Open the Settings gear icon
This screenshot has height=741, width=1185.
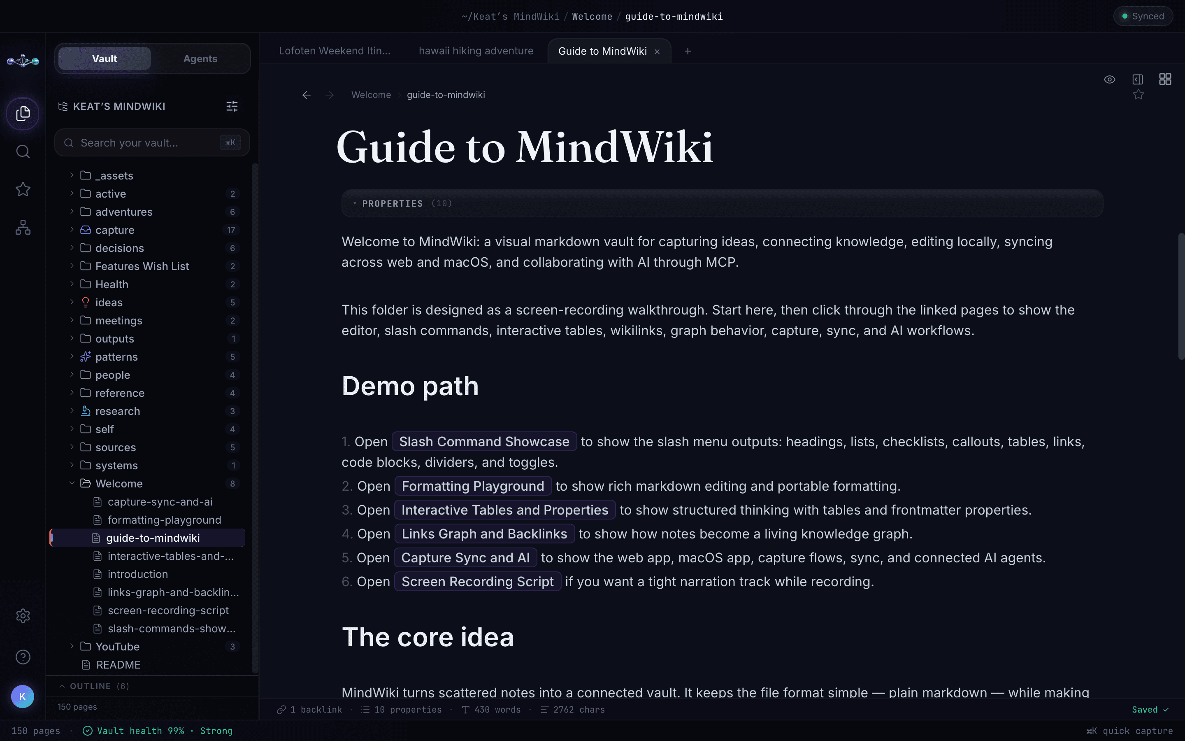pyautogui.click(x=23, y=615)
